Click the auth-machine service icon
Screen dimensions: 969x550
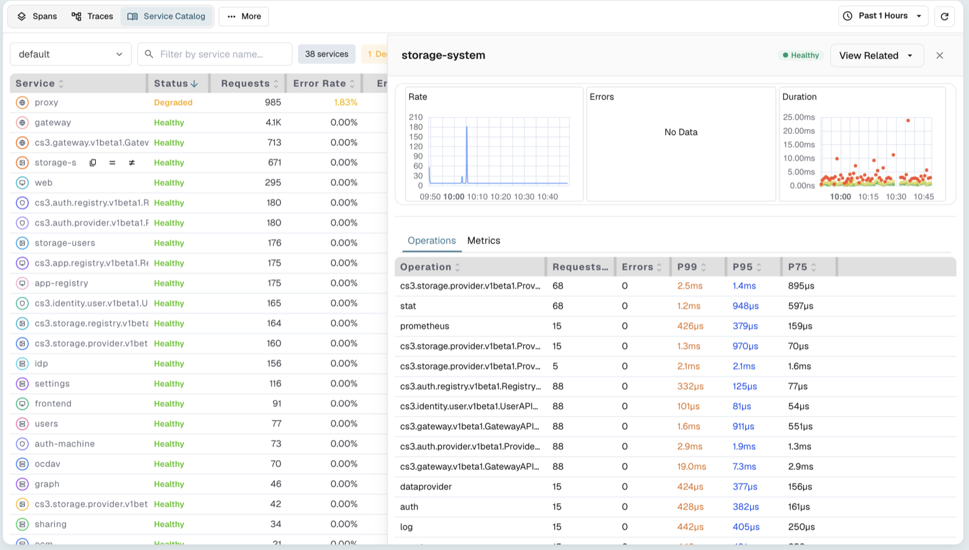tap(22, 444)
